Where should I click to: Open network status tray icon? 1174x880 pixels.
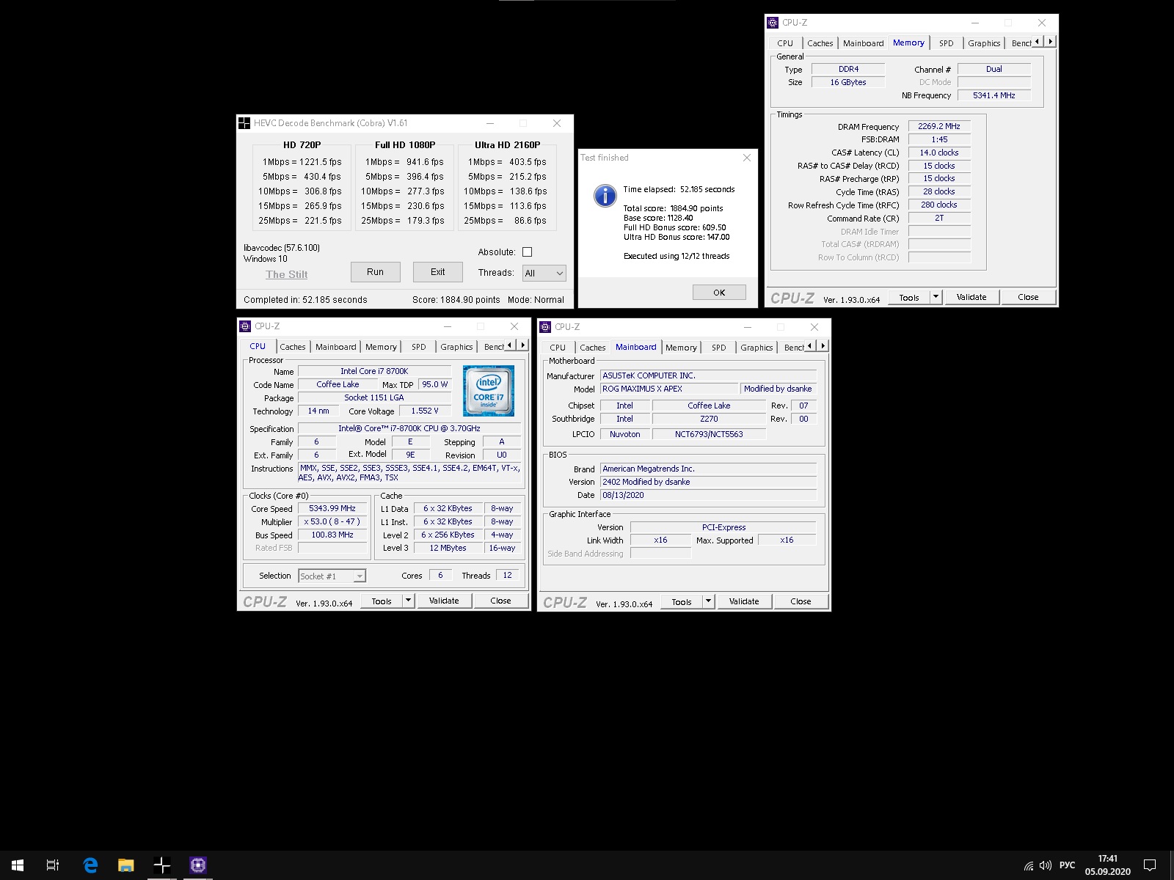coord(1029,866)
